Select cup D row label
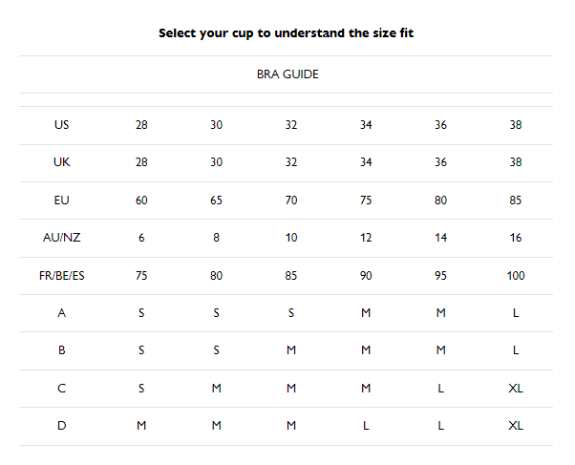 [x=62, y=426]
